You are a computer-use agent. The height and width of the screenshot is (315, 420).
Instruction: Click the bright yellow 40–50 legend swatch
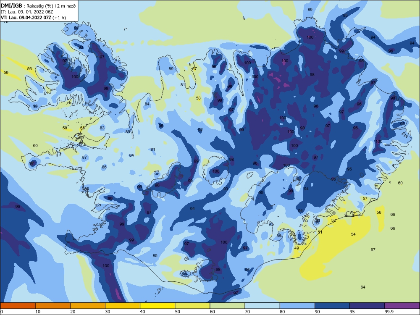[157, 306]
